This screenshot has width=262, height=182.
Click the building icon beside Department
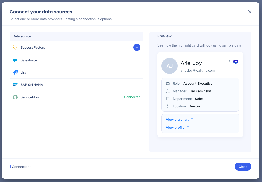pos(168,99)
